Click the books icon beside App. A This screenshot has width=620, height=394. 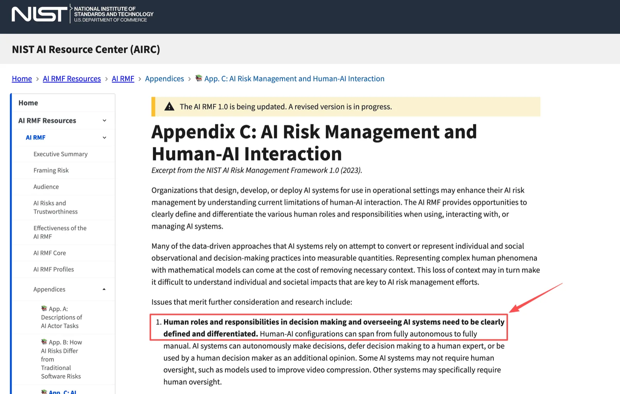pyautogui.click(x=44, y=308)
